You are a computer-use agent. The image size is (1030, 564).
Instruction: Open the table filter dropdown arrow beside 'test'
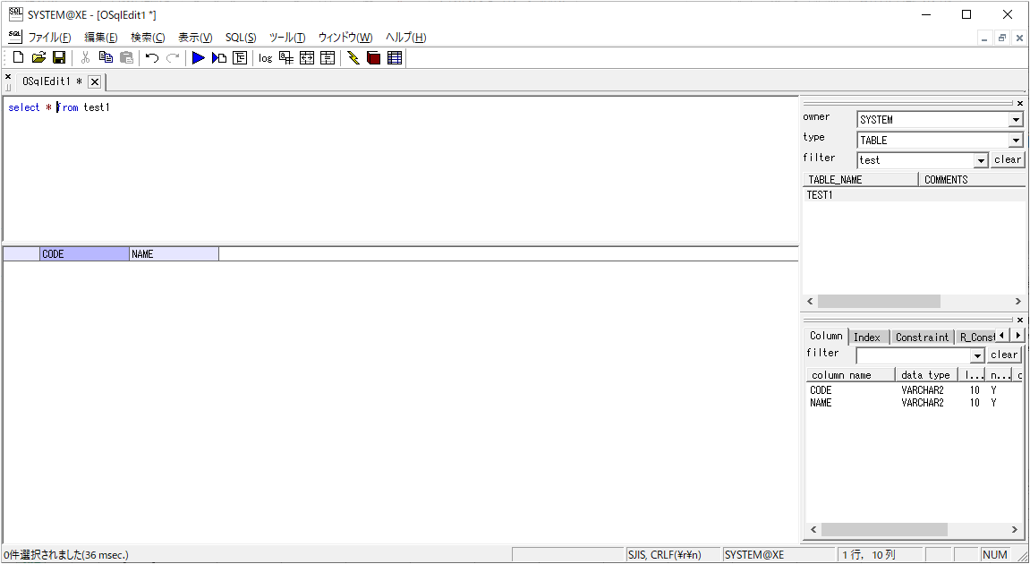coord(981,160)
